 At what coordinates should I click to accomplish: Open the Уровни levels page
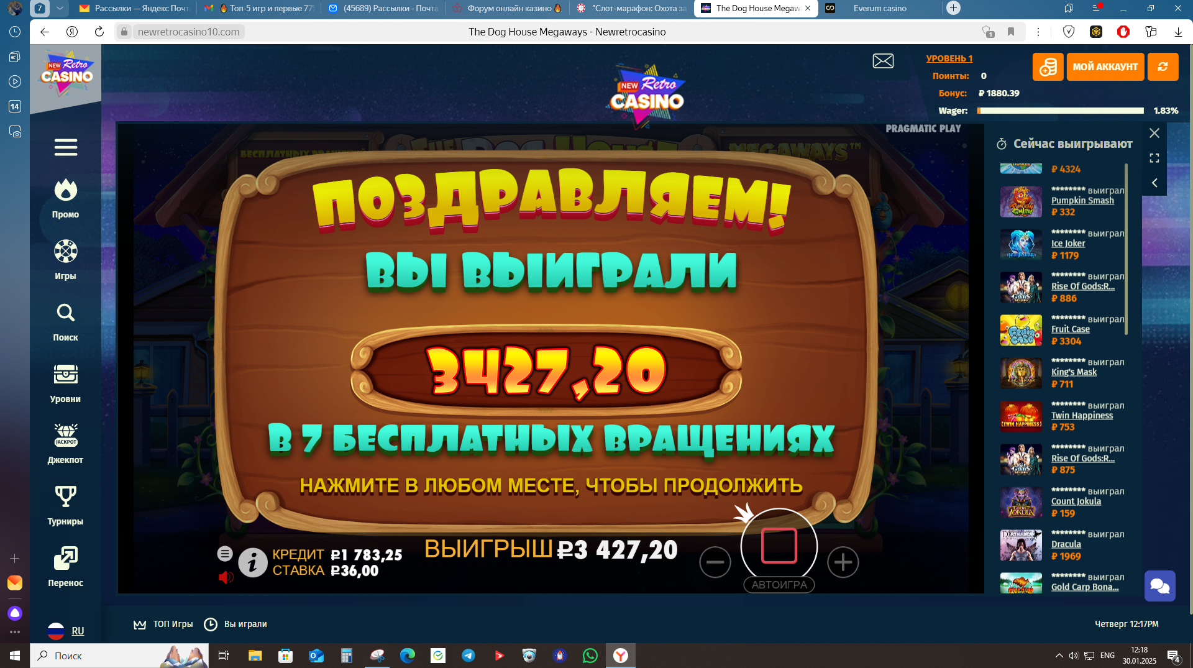click(x=65, y=383)
